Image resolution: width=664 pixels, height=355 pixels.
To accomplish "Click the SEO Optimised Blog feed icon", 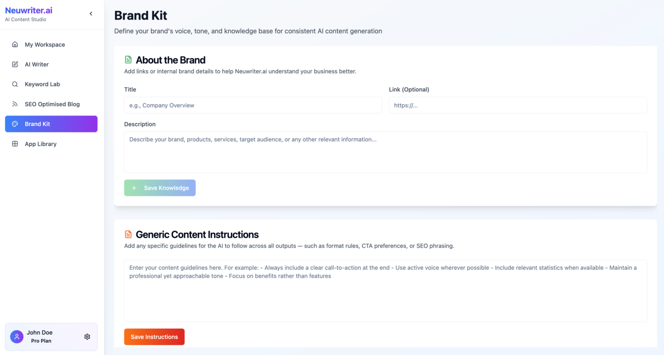I will click(x=15, y=104).
